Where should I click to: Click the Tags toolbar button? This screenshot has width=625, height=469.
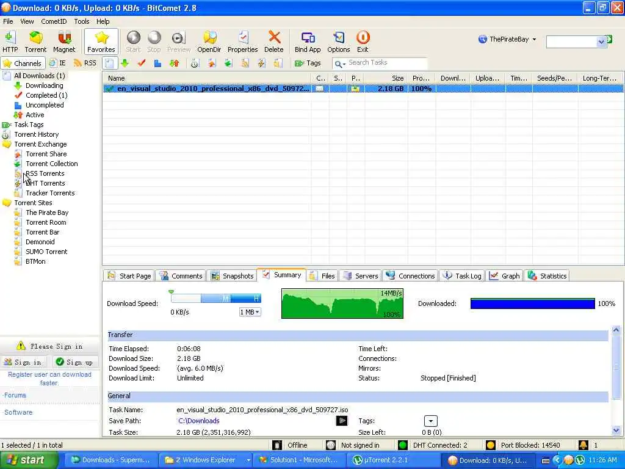click(308, 63)
